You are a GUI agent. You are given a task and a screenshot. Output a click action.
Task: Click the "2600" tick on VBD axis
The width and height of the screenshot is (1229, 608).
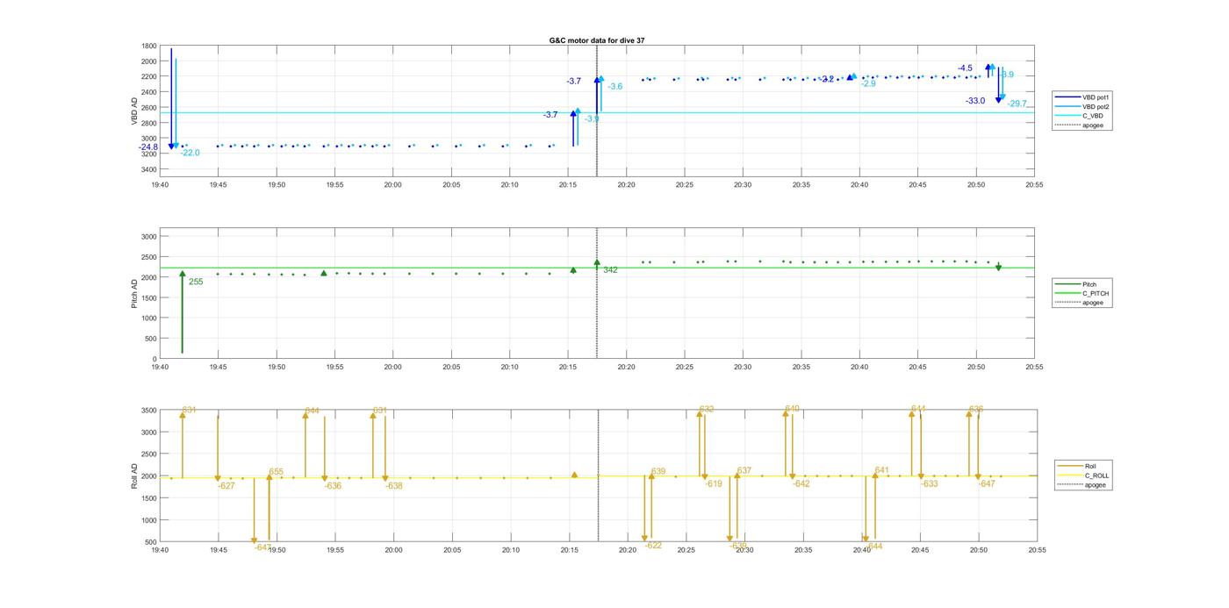[x=148, y=108]
